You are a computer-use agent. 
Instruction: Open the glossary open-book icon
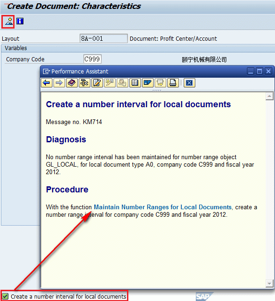[135, 83]
